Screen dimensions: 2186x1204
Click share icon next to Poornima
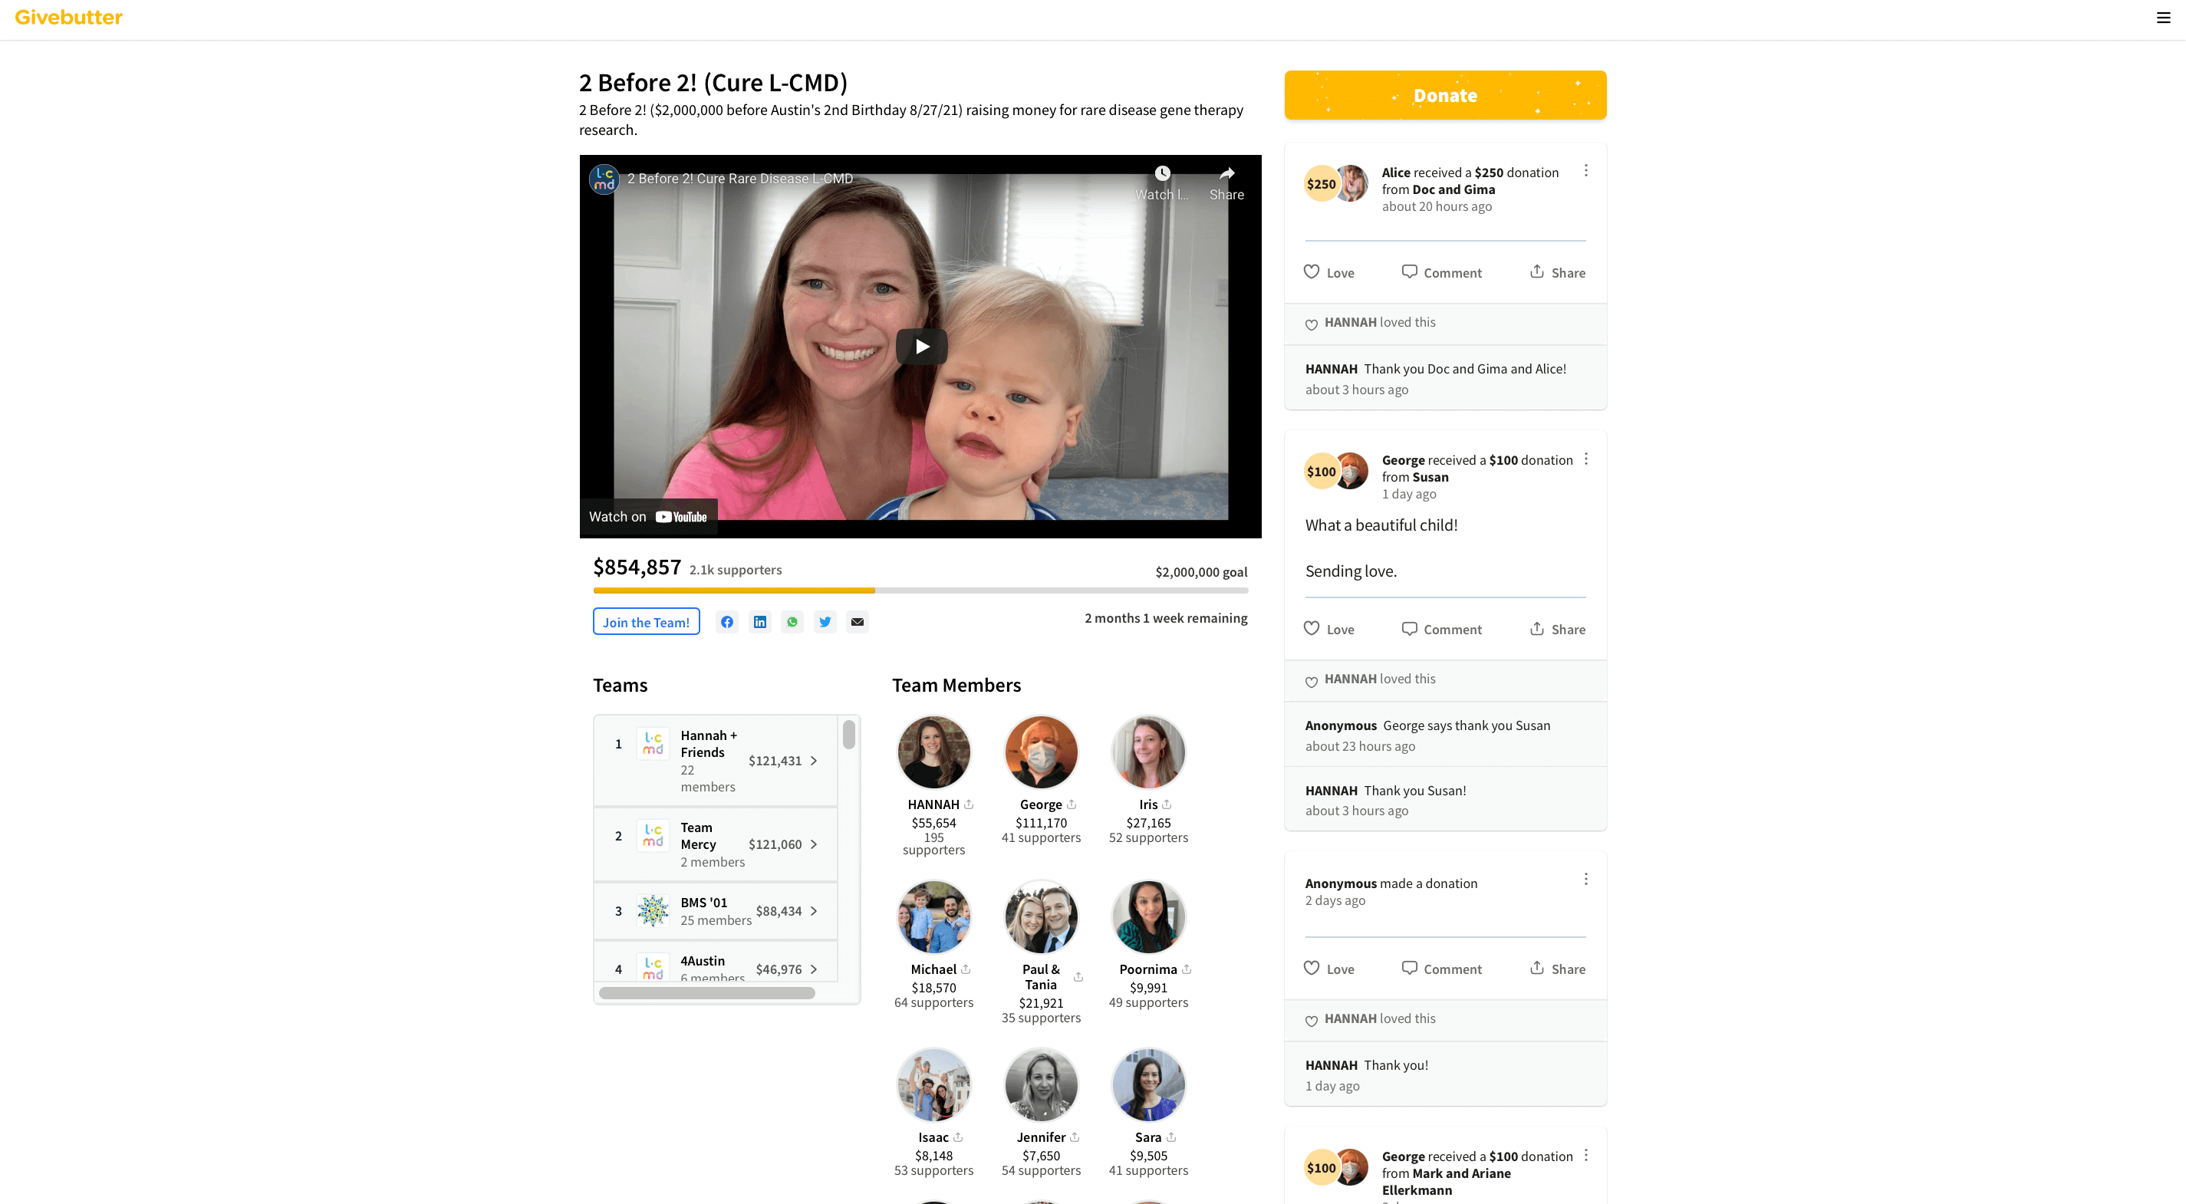[x=1187, y=968]
